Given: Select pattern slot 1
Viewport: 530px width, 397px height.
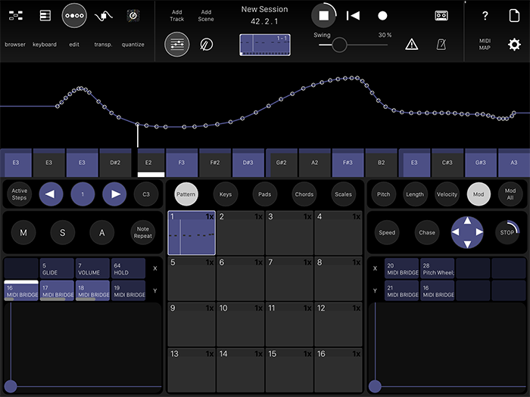Looking at the screenshot, I should [192, 233].
